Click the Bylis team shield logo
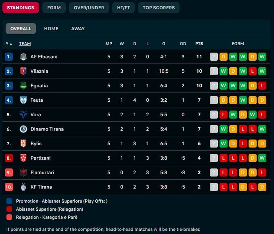274x234 pixels. point(23,144)
